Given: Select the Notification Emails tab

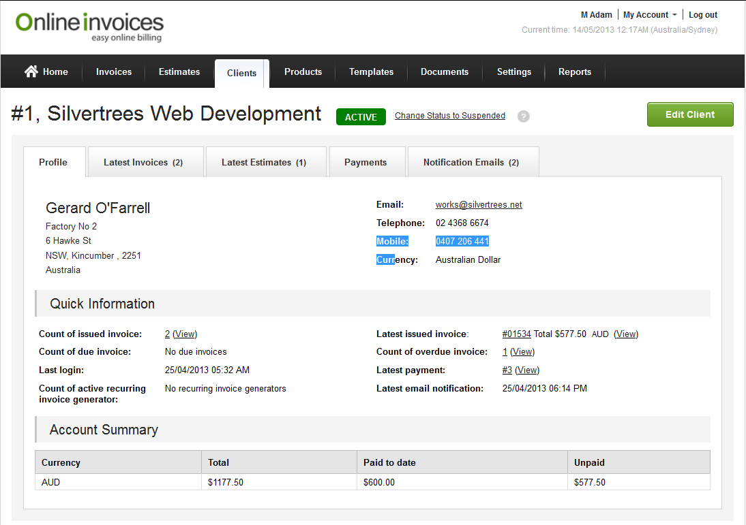Looking at the screenshot, I should [x=471, y=162].
